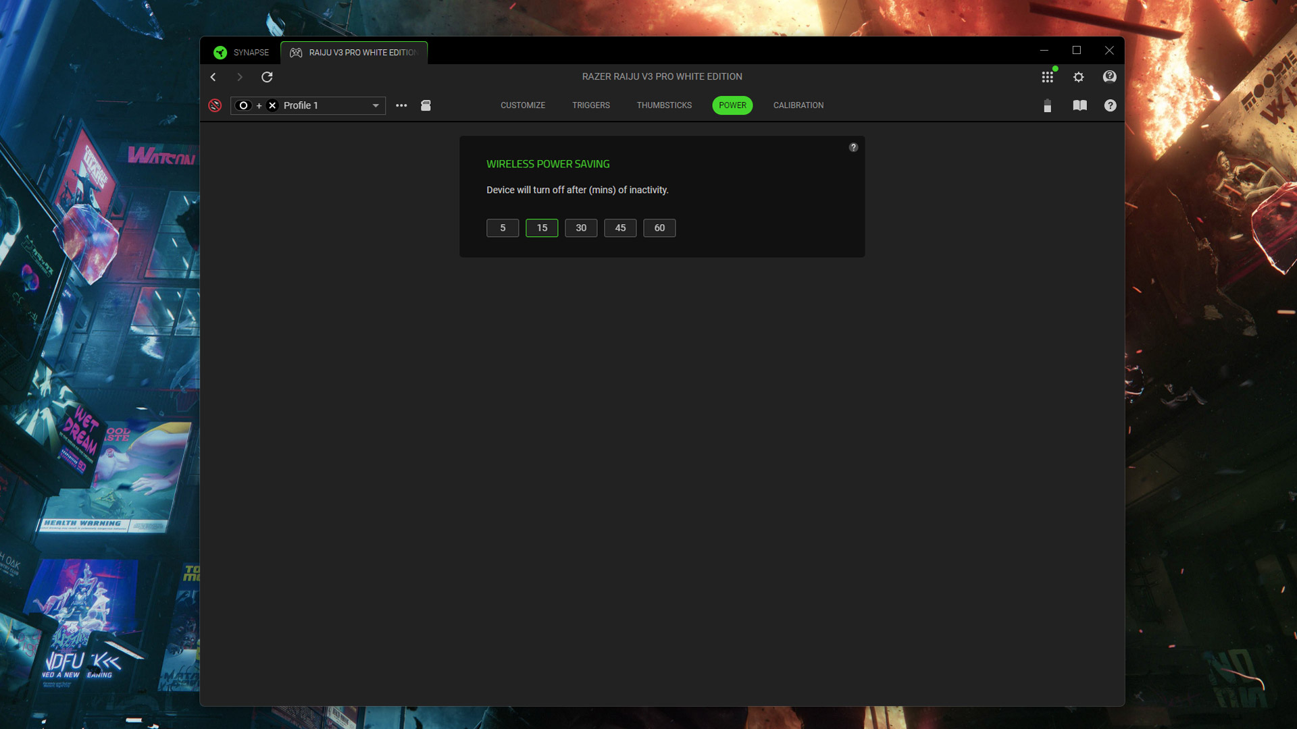The width and height of the screenshot is (1297, 729).
Task: Go back with the left arrow
Action: [x=213, y=77]
